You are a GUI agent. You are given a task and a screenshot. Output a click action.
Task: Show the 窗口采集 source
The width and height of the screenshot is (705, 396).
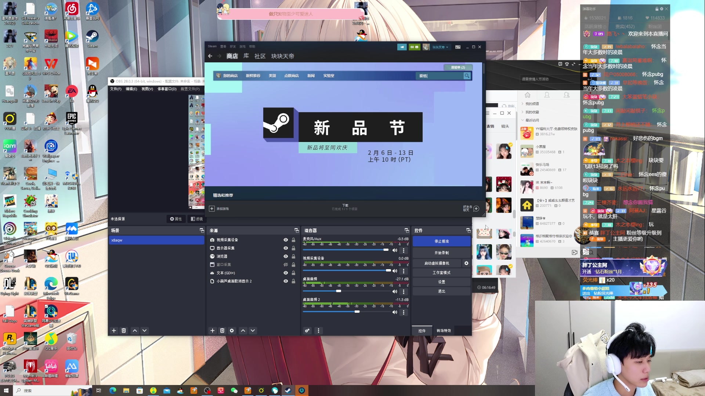(x=285, y=265)
